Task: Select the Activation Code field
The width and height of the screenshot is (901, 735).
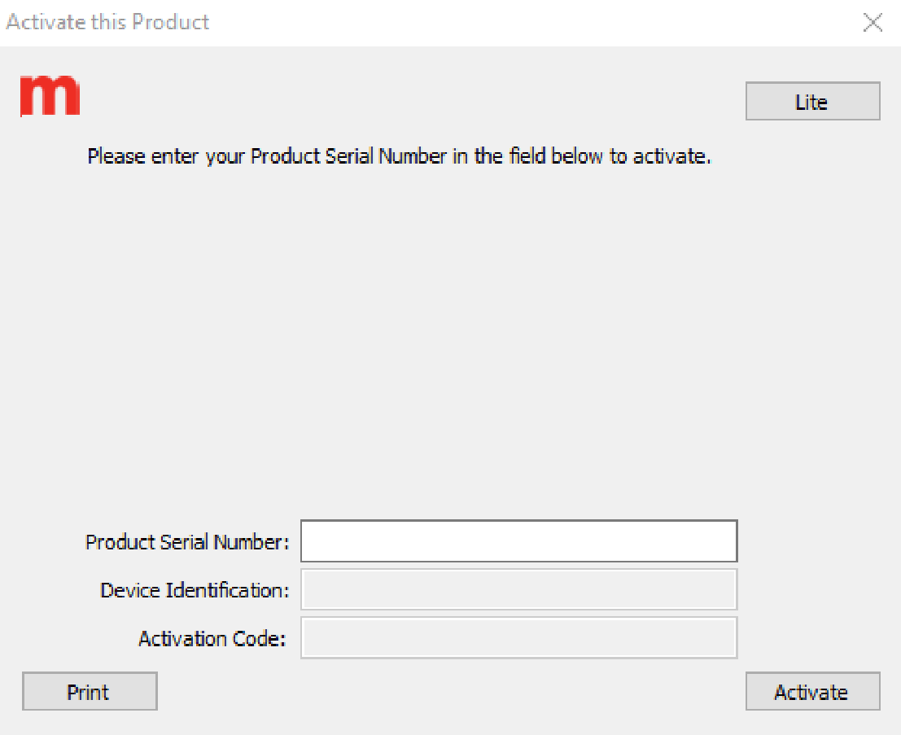Action: (x=518, y=637)
